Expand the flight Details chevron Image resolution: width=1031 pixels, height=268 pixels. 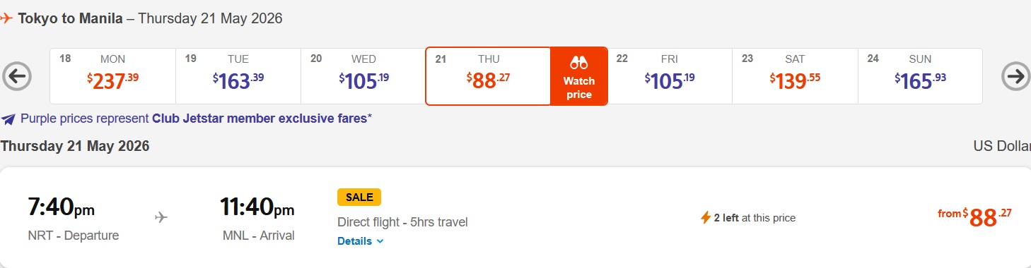point(380,241)
